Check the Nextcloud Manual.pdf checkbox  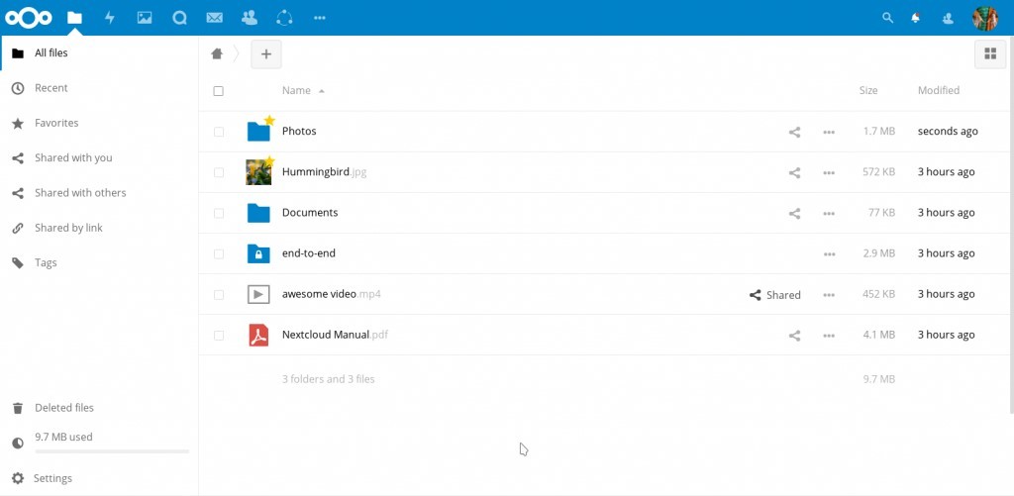(219, 336)
